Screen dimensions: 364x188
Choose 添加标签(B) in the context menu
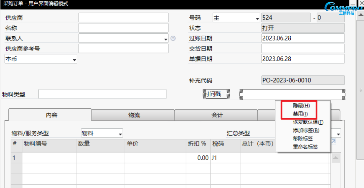pyautogui.click(x=306, y=130)
